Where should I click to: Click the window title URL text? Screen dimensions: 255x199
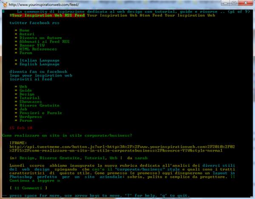click(44, 5)
